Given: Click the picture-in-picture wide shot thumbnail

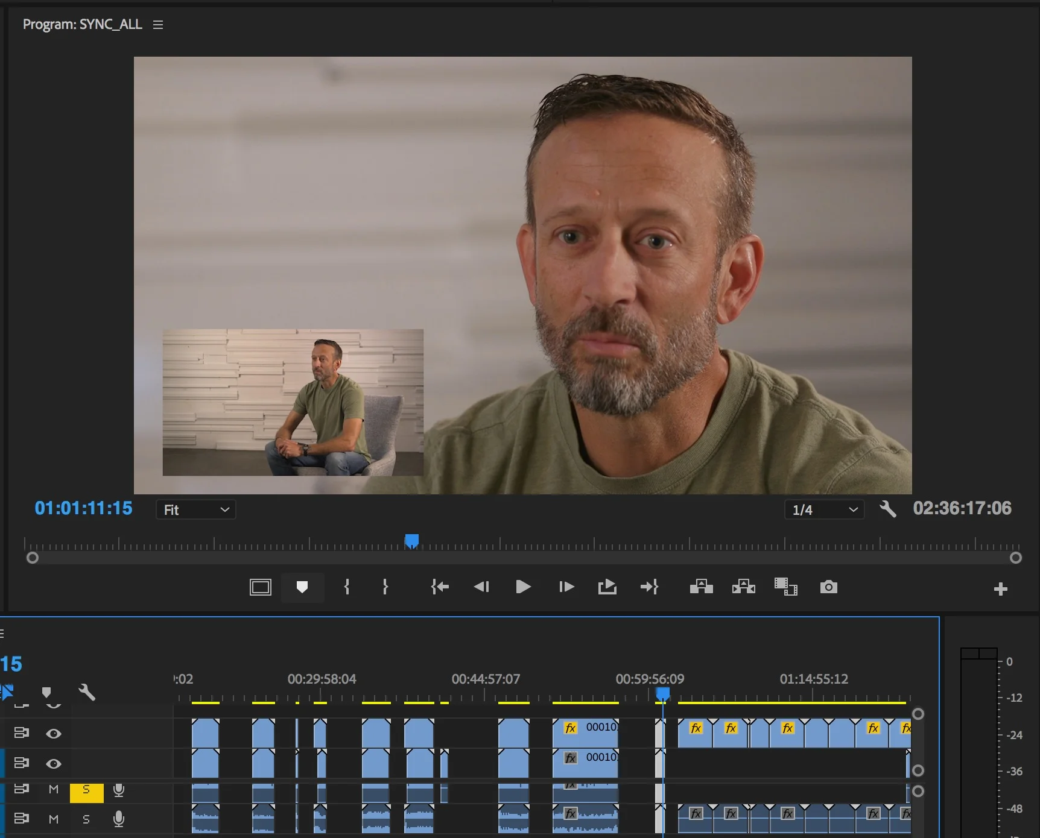Looking at the screenshot, I should pos(293,403).
